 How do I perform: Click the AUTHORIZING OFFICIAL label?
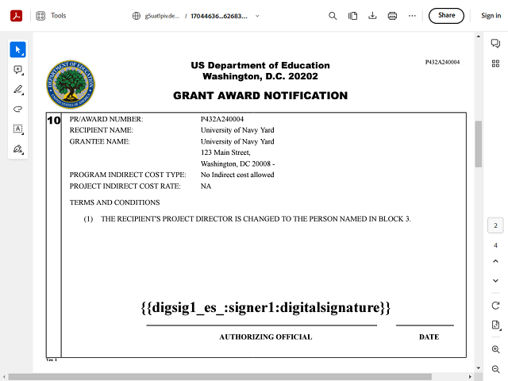pyautogui.click(x=266, y=337)
